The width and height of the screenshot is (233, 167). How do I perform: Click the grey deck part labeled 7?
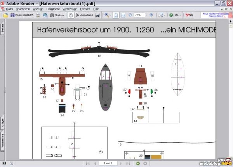(105, 87)
